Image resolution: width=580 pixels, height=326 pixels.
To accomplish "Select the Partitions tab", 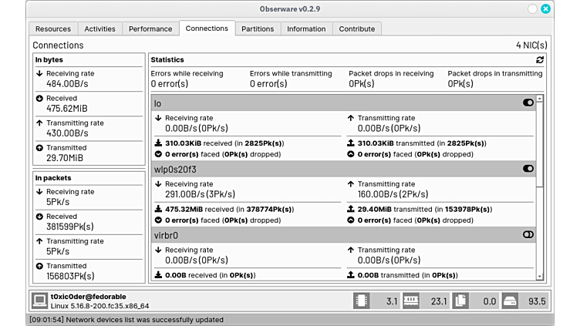I will (x=258, y=29).
